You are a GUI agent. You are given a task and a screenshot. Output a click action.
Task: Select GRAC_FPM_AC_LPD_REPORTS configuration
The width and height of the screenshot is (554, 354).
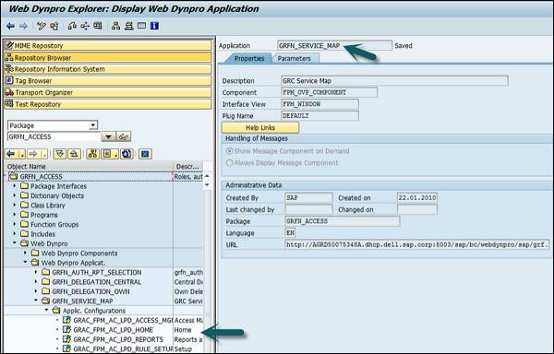tap(118, 339)
